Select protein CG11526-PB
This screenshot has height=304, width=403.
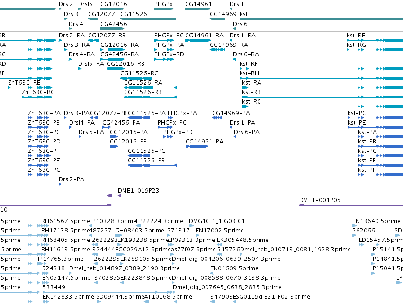[x=146, y=161]
